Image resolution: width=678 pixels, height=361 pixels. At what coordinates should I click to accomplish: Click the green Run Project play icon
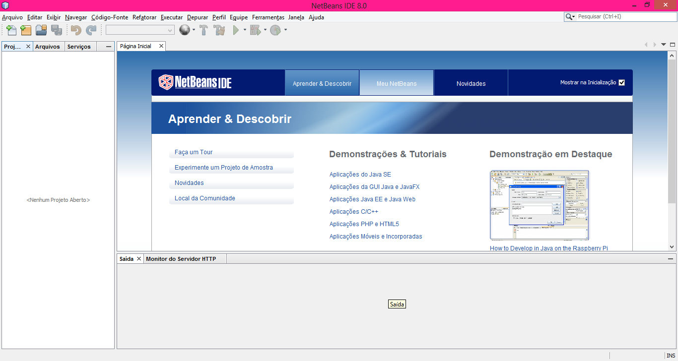236,30
